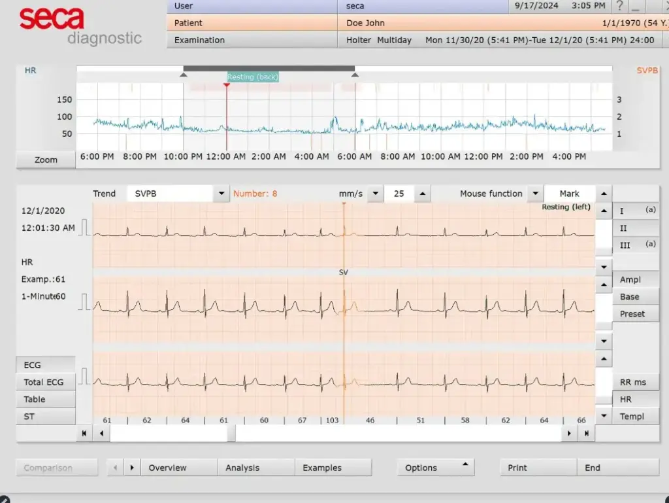The height and width of the screenshot is (503, 669).
Task: Switch to the Table view tab
Action: click(45, 399)
